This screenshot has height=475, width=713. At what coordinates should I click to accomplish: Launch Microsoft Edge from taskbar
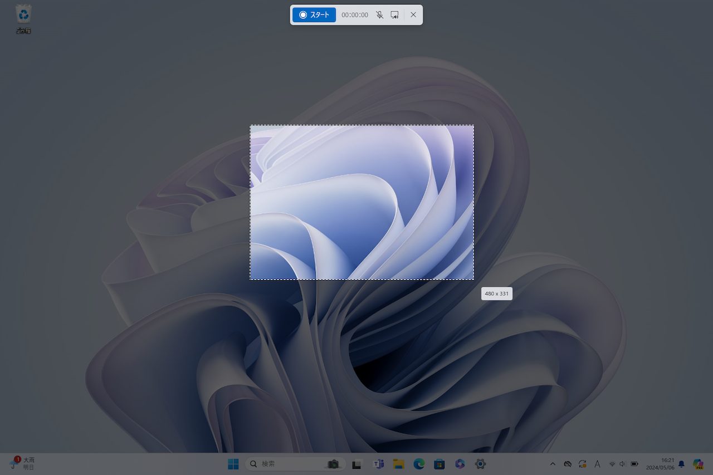[x=419, y=464]
